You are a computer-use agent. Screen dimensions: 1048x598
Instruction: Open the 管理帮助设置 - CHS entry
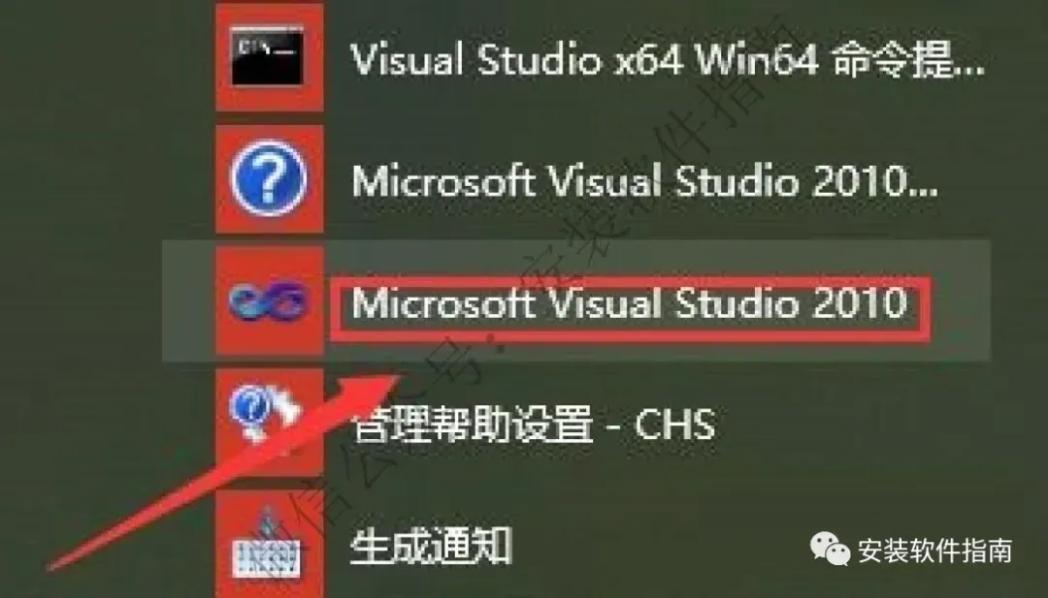click(x=534, y=424)
